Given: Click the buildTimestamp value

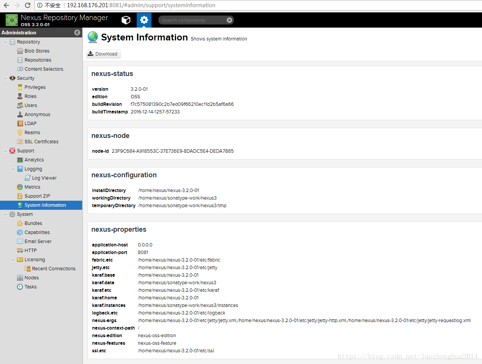Looking at the screenshot, I should pyautogui.click(x=155, y=112).
